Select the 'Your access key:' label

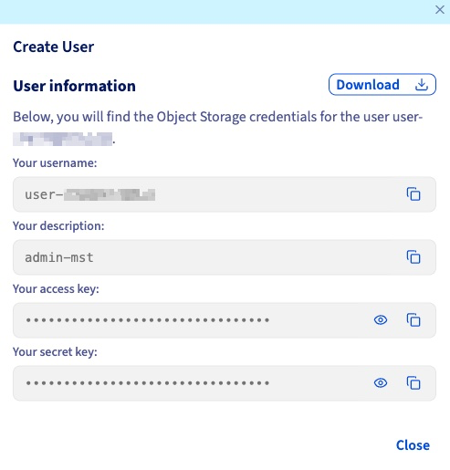click(56, 289)
